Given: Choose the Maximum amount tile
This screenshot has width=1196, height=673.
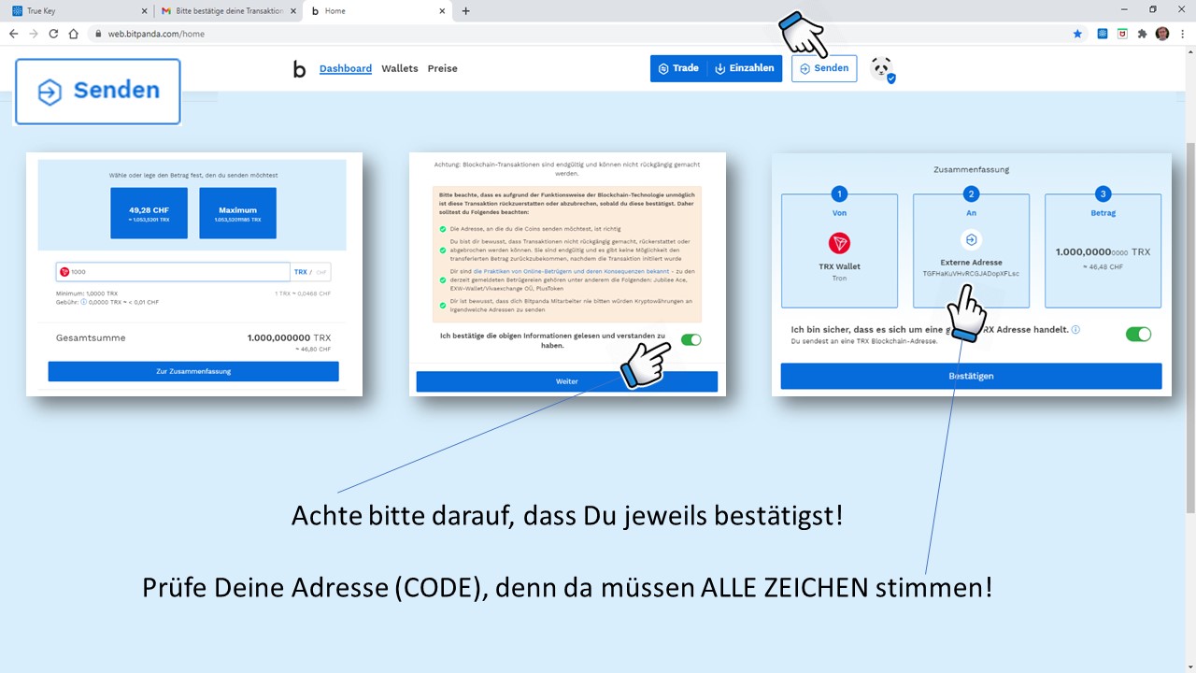Looking at the screenshot, I should pyautogui.click(x=237, y=213).
